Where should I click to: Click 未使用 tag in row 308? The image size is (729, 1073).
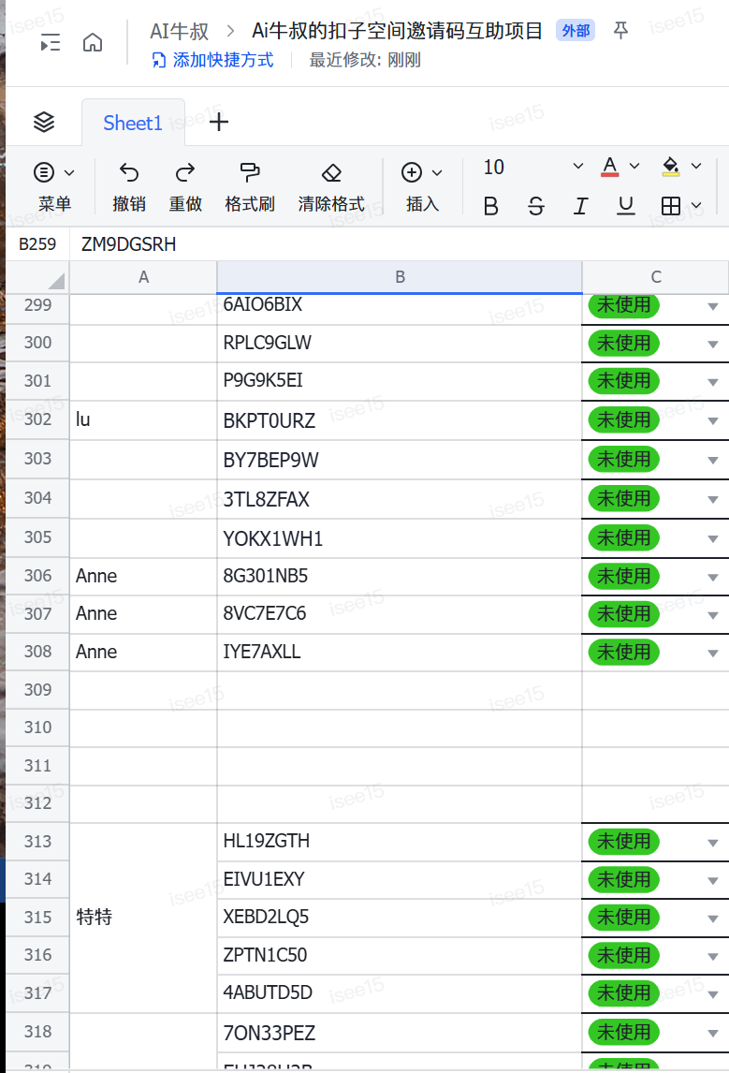click(623, 653)
